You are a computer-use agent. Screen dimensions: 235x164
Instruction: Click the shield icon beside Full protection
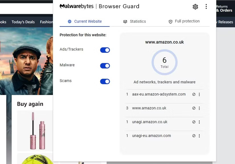tap(170, 21)
